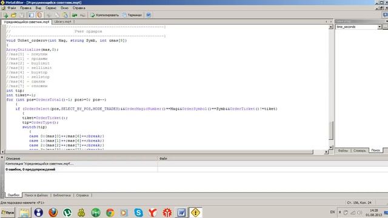This screenshot has height=218, width=388.
Task: Open the Окно menu
Action: [x=65, y=8]
